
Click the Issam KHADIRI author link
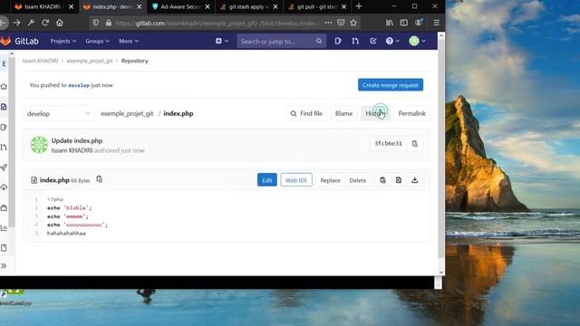(72, 150)
